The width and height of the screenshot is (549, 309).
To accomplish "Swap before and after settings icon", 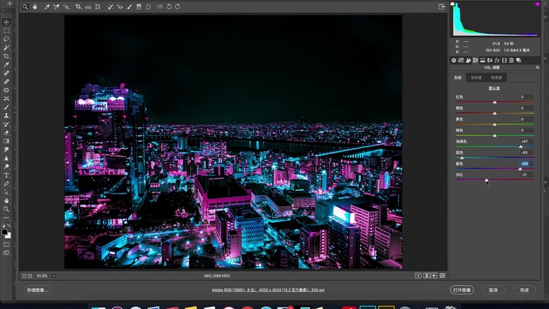I will (426, 275).
